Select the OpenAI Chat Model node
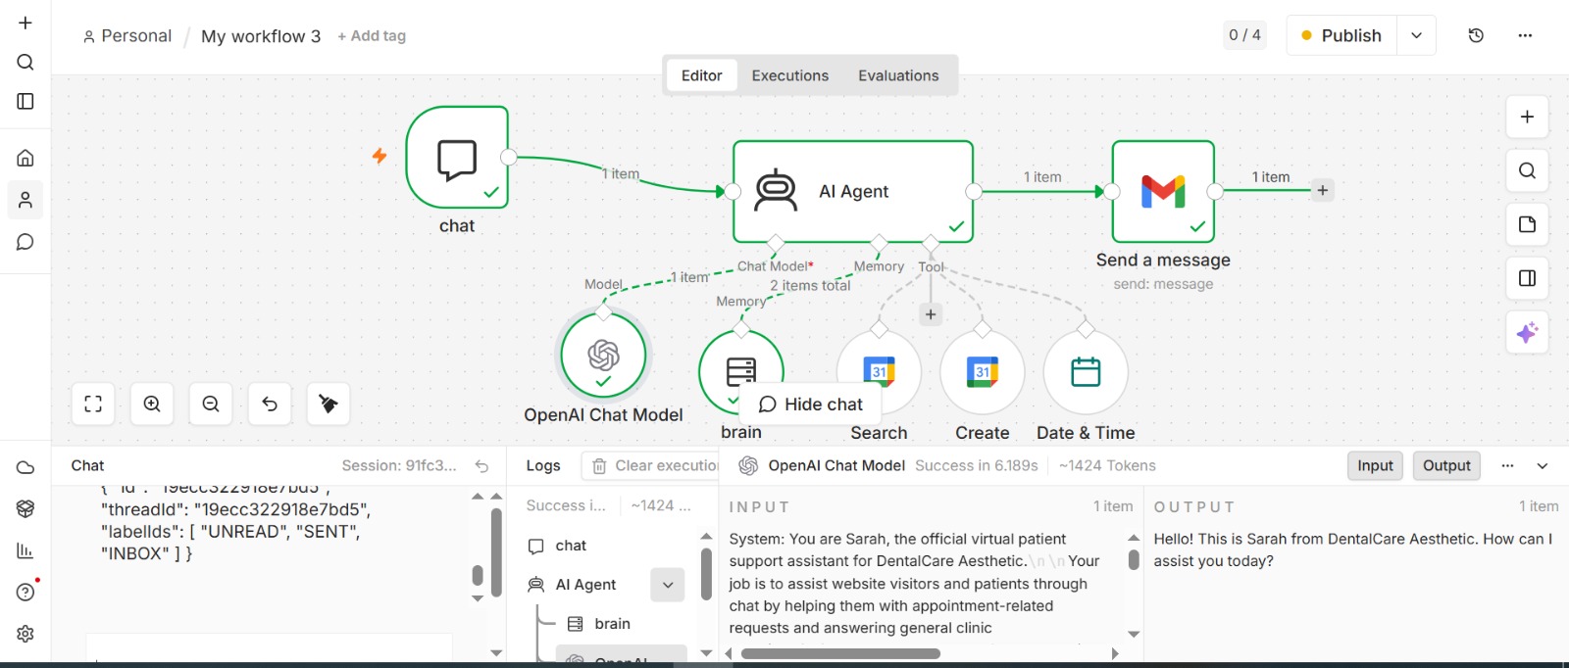 tap(603, 355)
